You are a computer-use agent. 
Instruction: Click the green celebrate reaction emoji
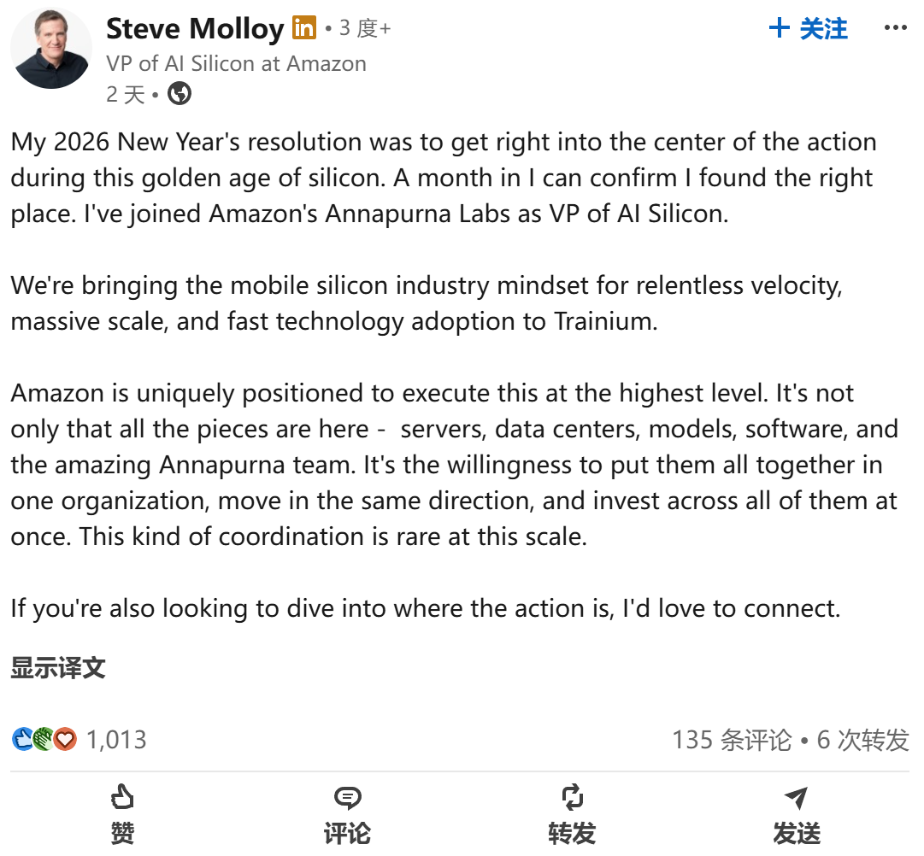click(x=43, y=739)
